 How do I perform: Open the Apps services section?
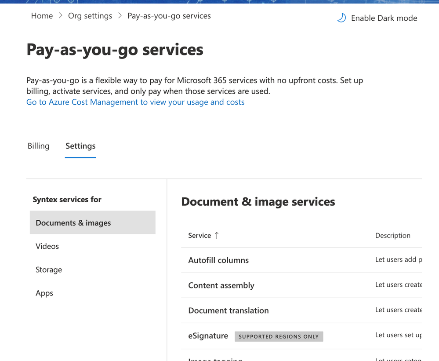44,293
